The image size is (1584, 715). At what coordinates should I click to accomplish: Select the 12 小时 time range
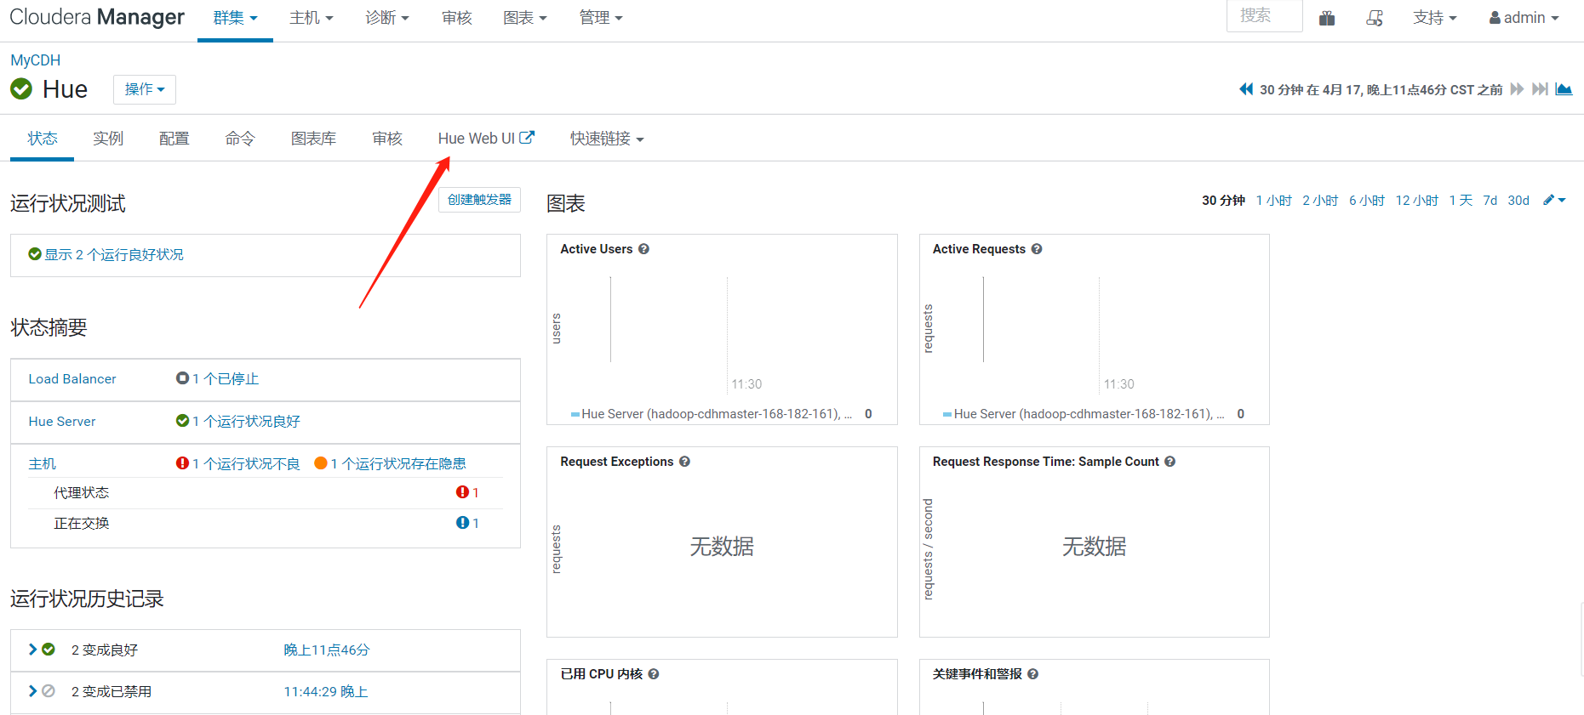point(1416,200)
